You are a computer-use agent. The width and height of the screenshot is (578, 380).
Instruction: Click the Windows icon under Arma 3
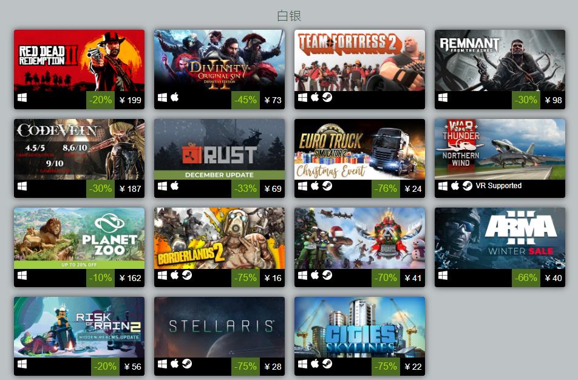(x=443, y=276)
